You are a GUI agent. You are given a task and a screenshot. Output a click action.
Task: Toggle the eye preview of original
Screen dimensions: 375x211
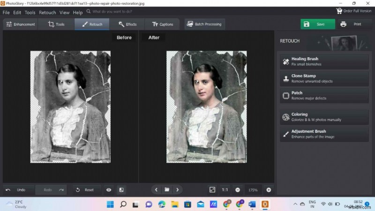tap(109, 190)
